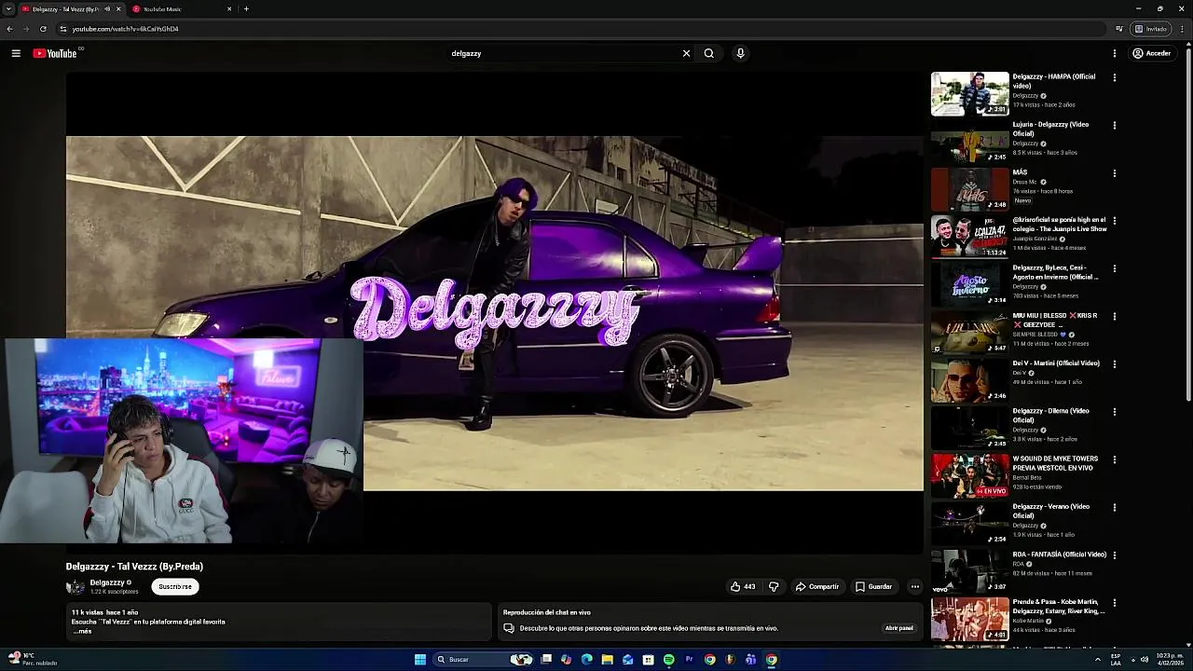The image size is (1193, 671).
Task: Open options menu for HAMPA video
Action: coord(1114,77)
